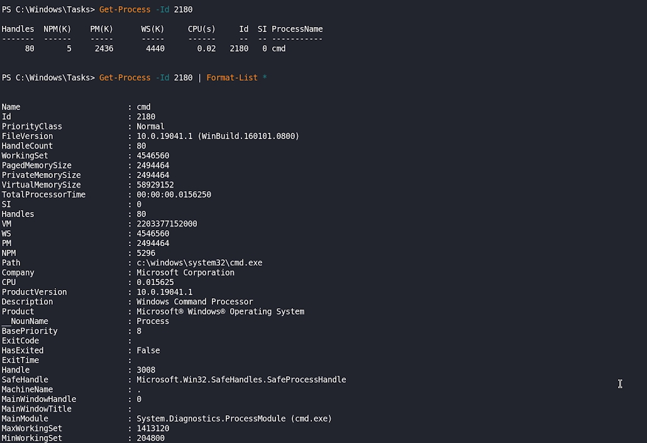The width and height of the screenshot is (647, 443).
Task: Click the "ExitTime" property label
Action: [20, 360]
